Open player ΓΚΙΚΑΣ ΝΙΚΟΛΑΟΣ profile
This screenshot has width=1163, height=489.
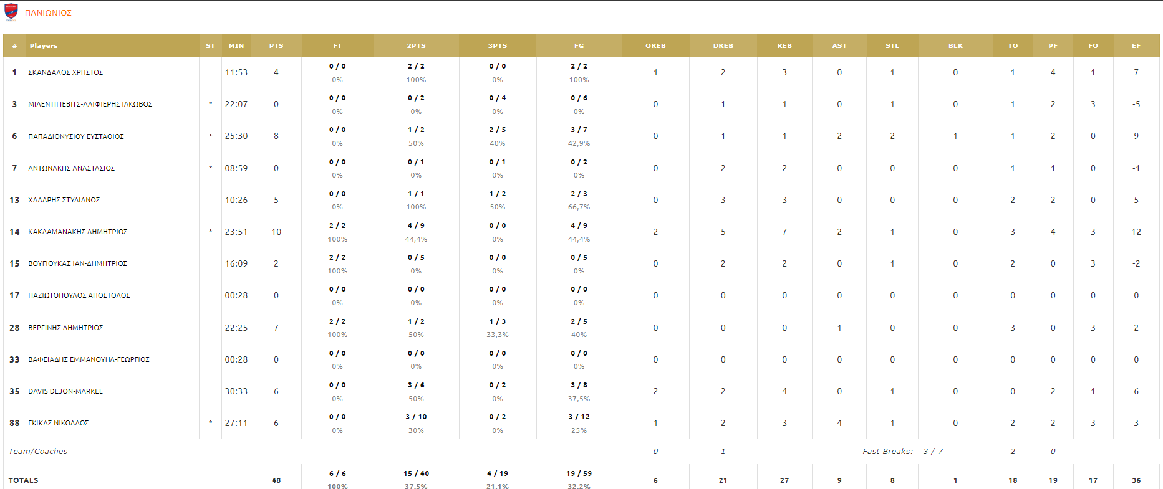coord(59,423)
